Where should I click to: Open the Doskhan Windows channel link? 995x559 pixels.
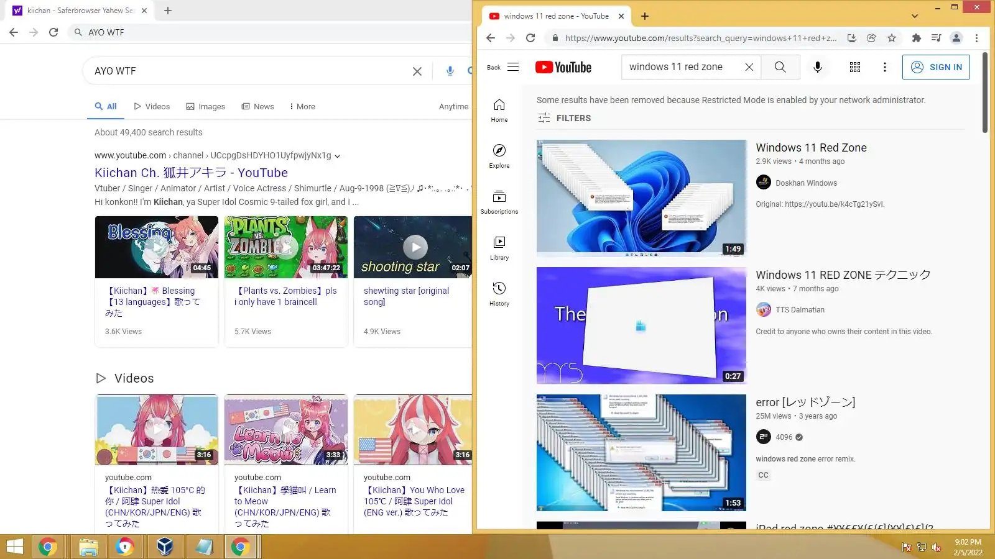[806, 183]
